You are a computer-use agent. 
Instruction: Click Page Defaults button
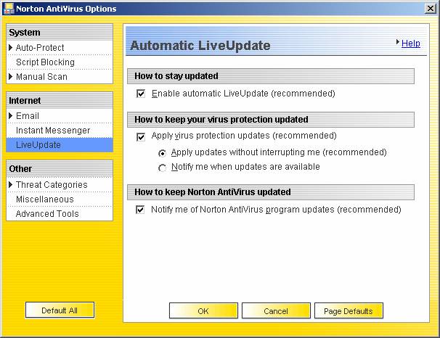click(349, 311)
